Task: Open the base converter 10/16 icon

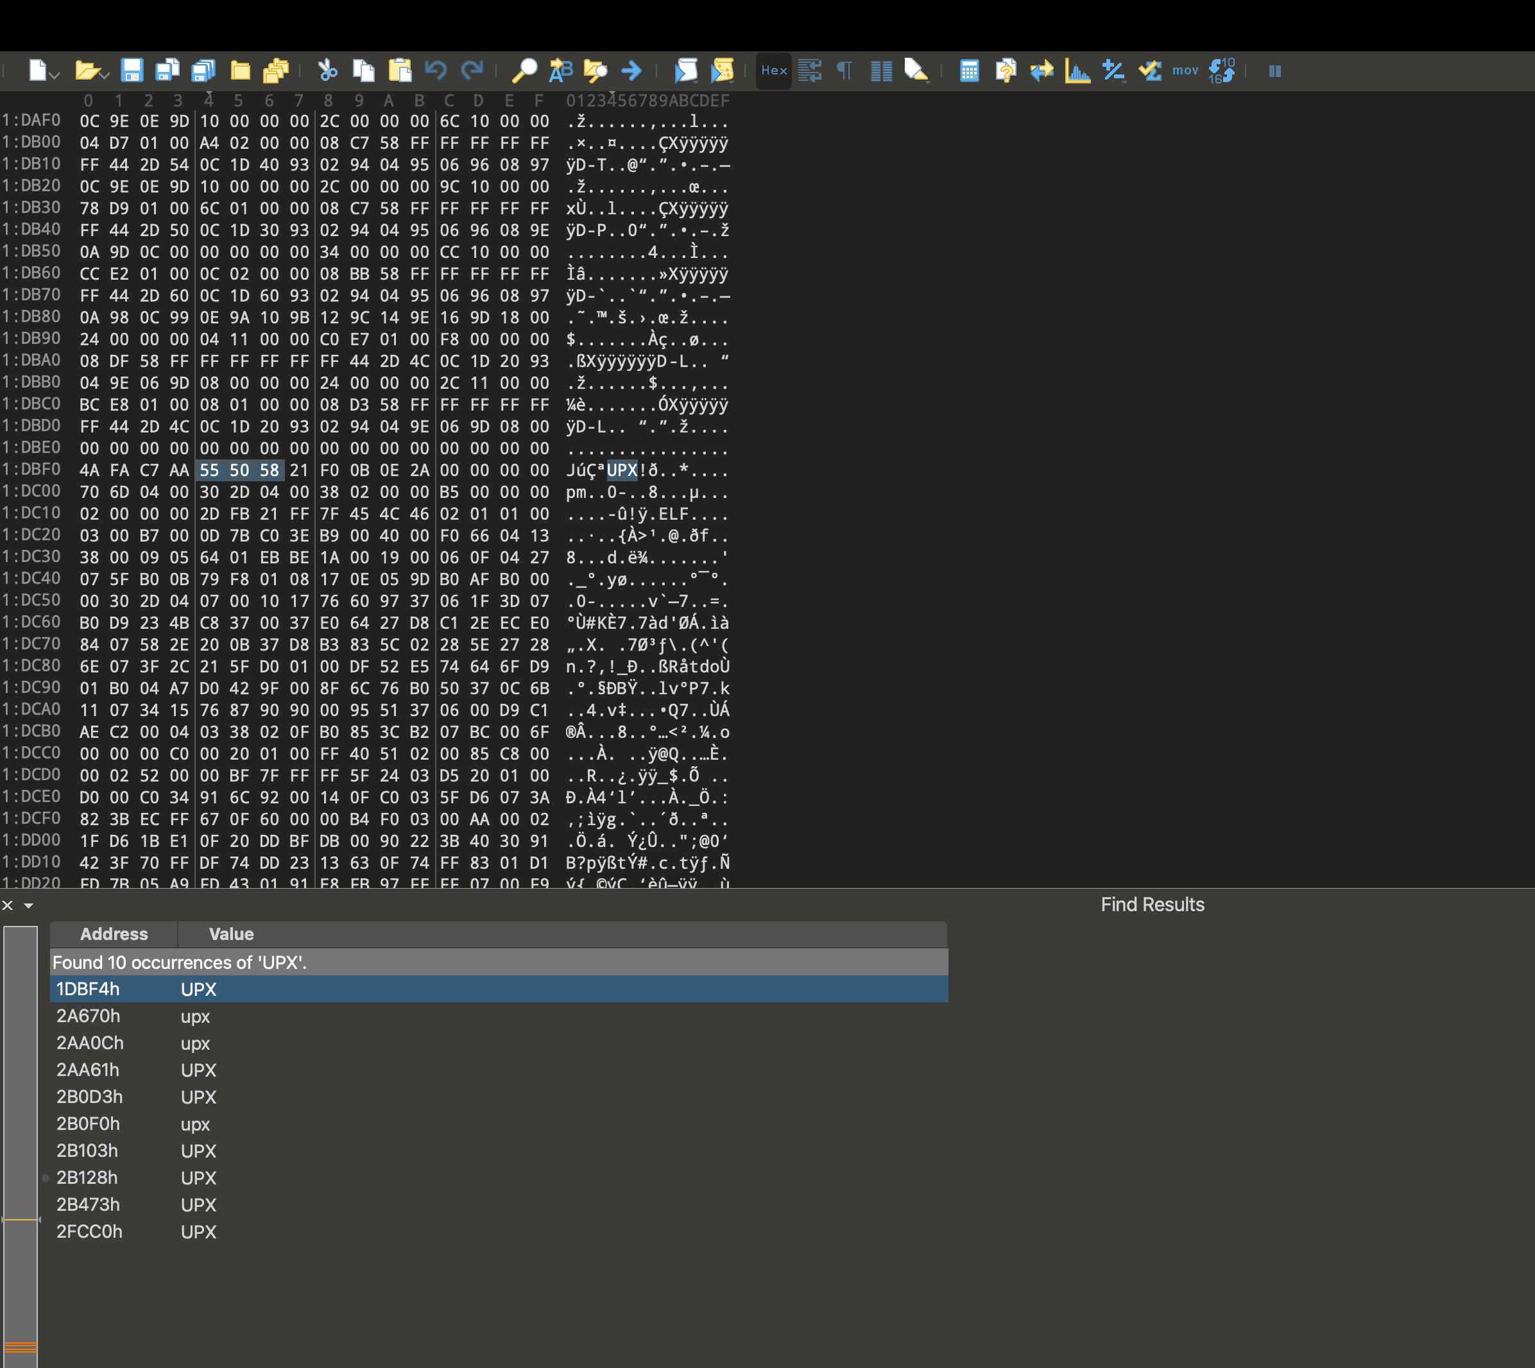Action: coord(1222,71)
